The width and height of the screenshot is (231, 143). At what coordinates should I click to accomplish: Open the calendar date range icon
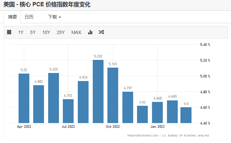pyautogui.click(x=9, y=32)
